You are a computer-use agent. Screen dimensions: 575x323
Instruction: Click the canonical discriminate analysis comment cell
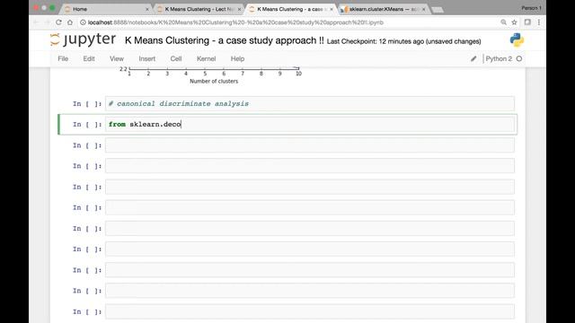click(310, 104)
